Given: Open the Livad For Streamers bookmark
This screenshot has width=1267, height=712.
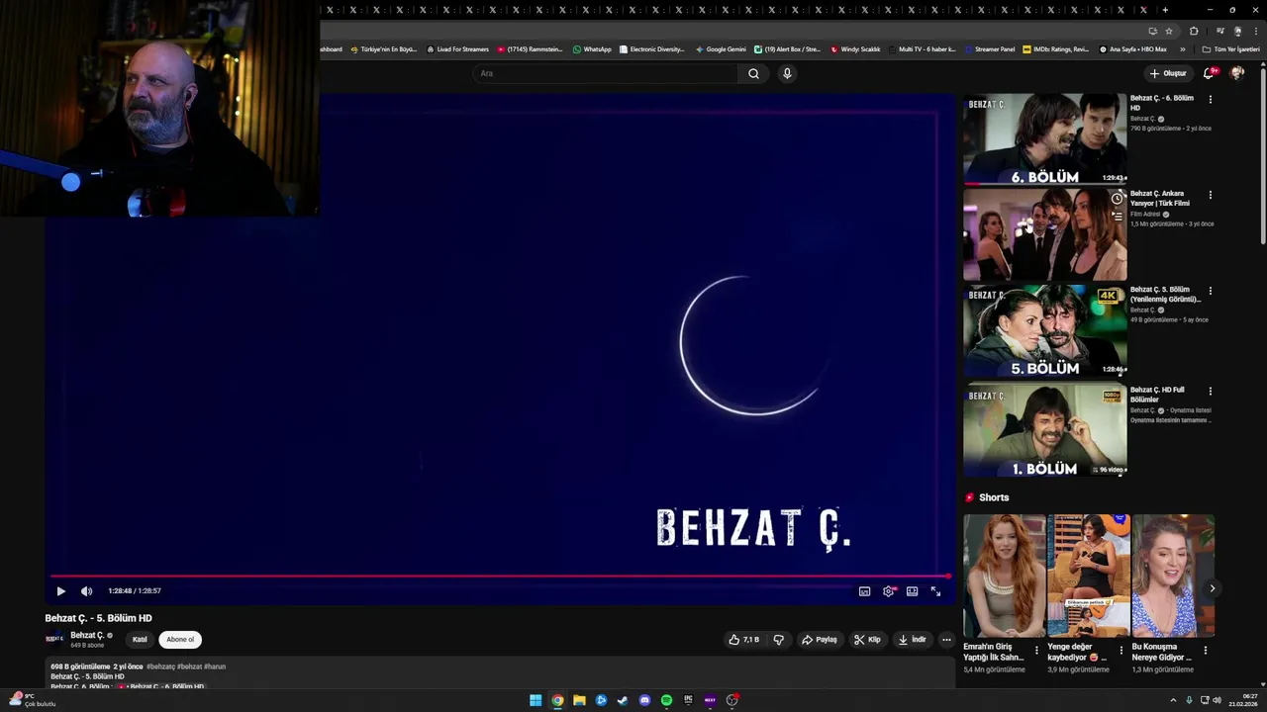Looking at the screenshot, I should tap(457, 49).
